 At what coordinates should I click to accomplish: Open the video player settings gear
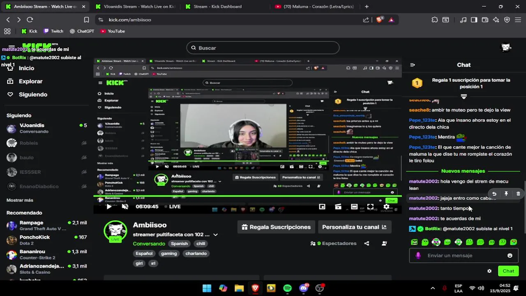pyautogui.click(x=386, y=206)
